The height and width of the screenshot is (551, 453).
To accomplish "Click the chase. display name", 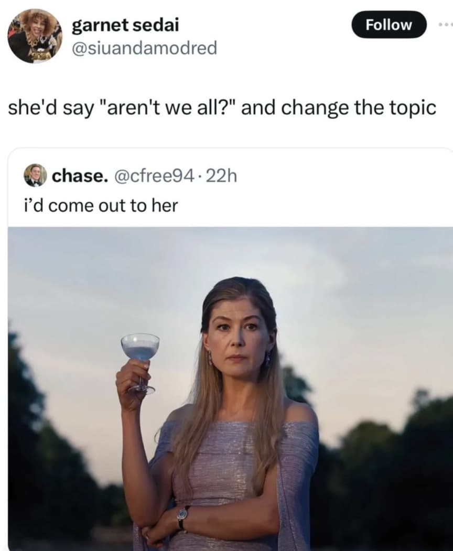I will click(x=80, y=176).
